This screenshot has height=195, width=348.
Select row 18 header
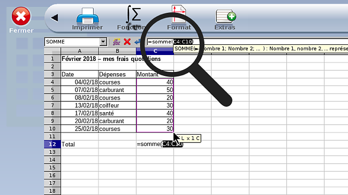[x=52, y=191]
